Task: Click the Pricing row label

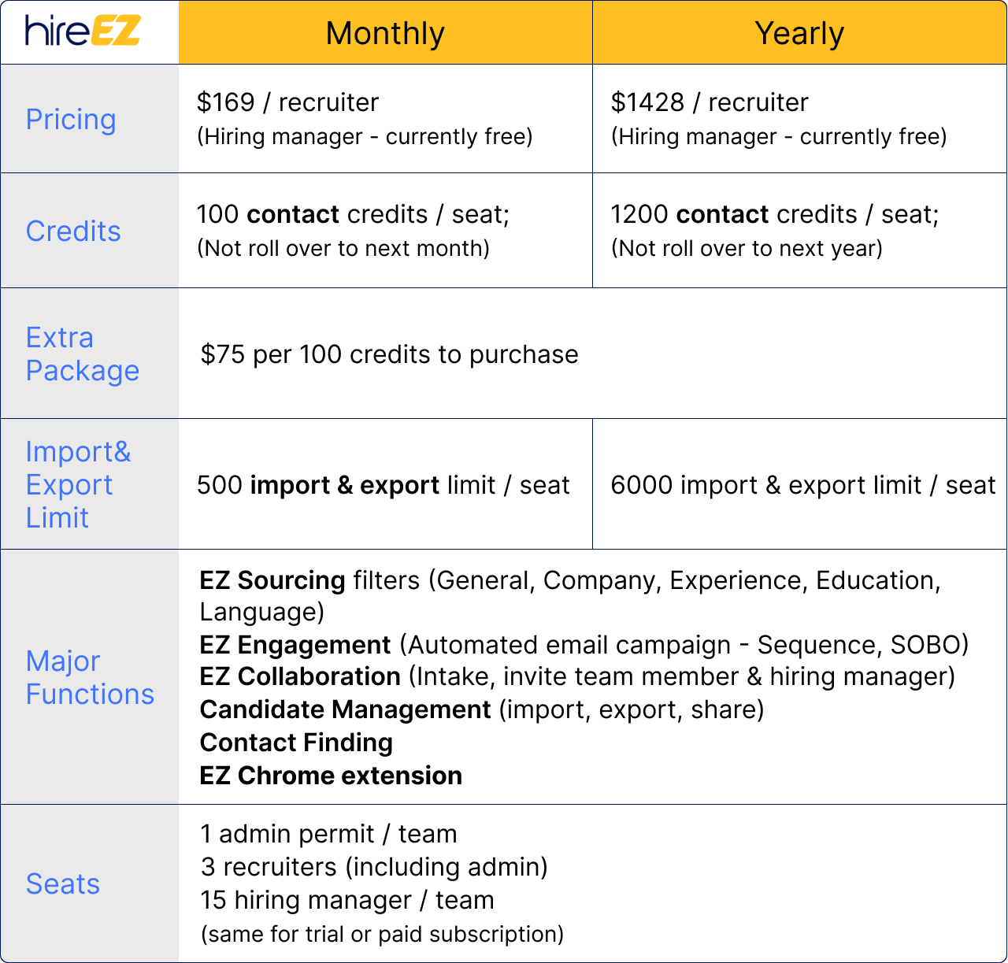Action: point(71,120)
